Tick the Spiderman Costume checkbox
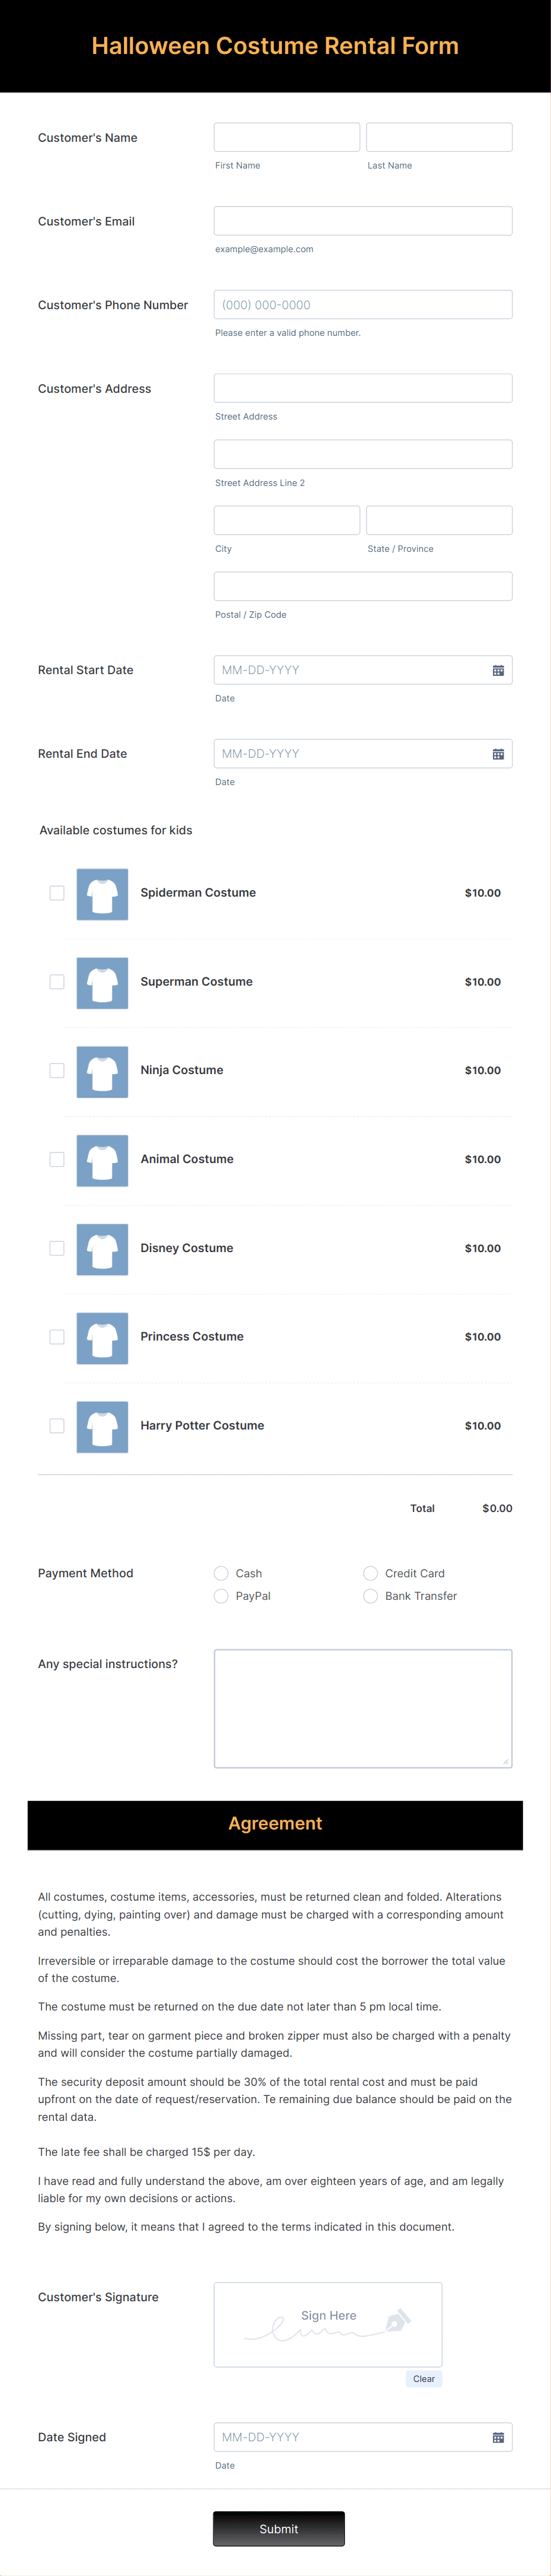This screenshot has height=2576, width=551. click(57, 893)
